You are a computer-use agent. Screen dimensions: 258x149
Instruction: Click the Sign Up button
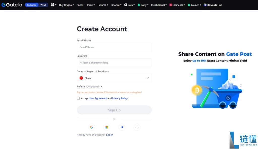coord(114,110)
